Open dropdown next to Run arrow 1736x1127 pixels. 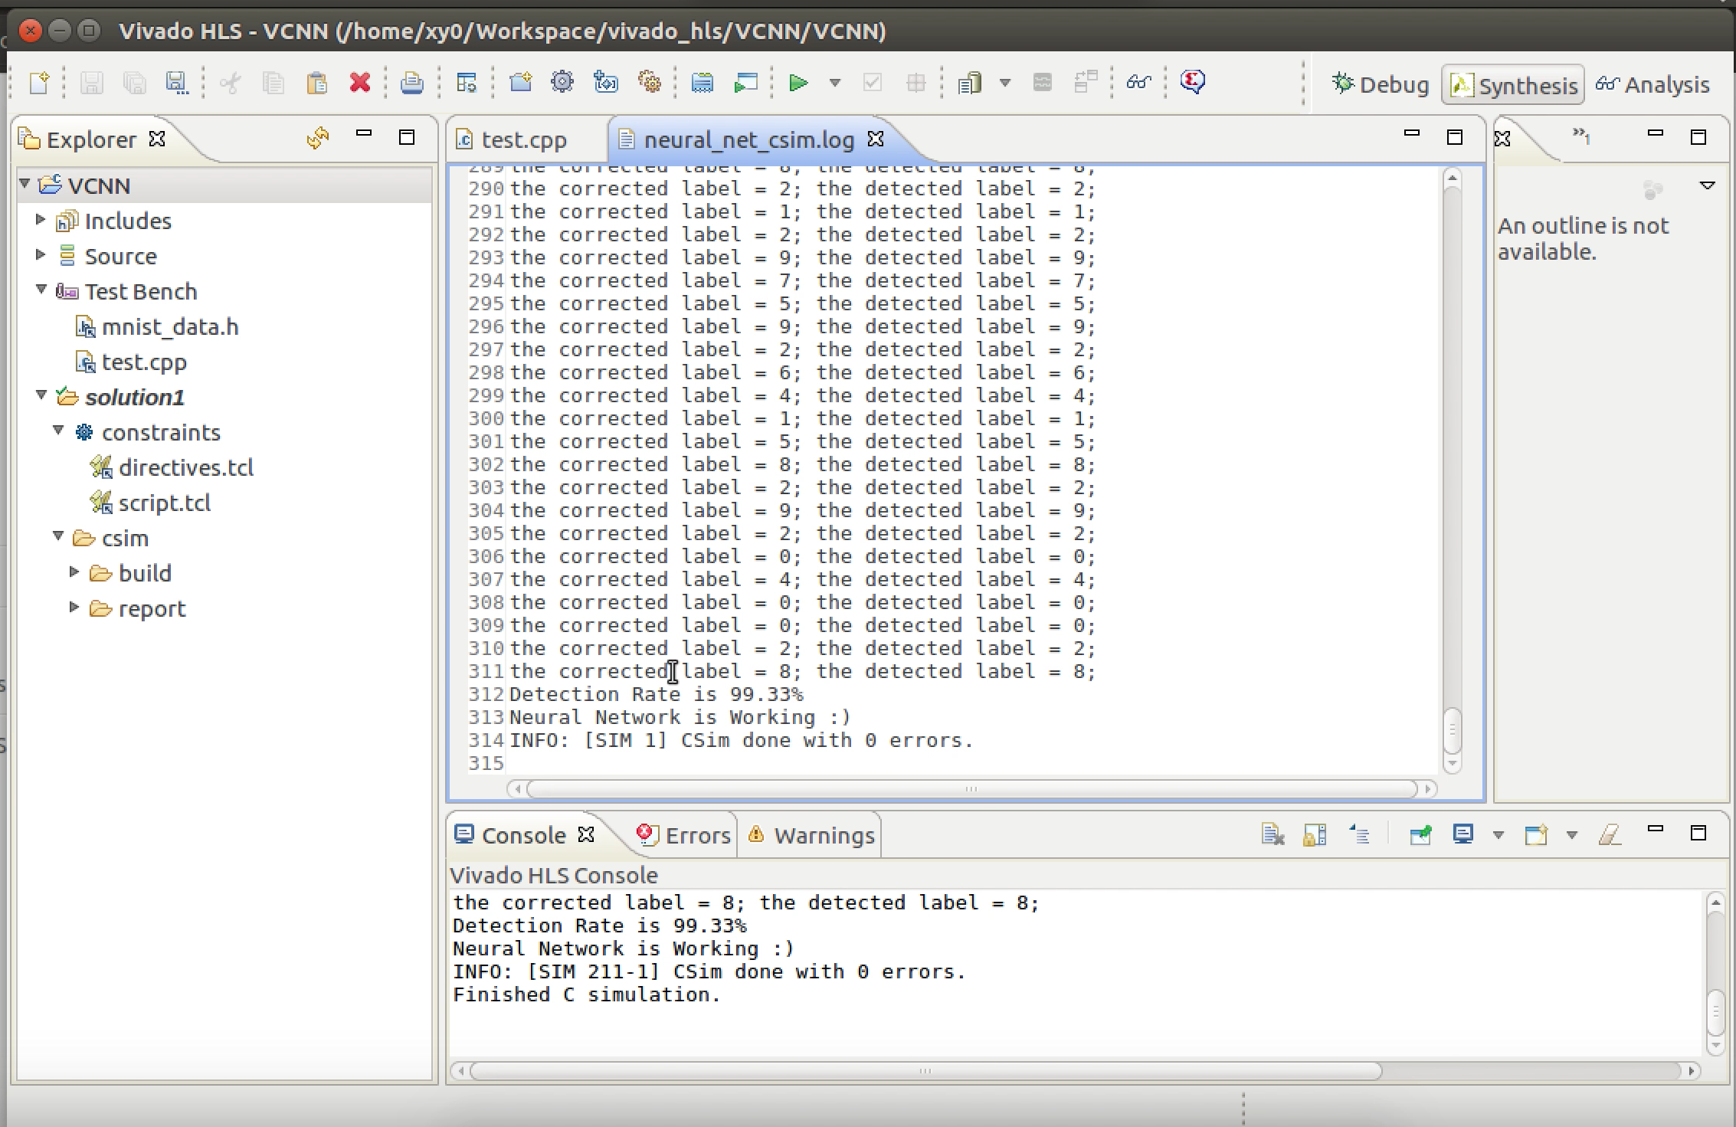click(x=835, y=83)
